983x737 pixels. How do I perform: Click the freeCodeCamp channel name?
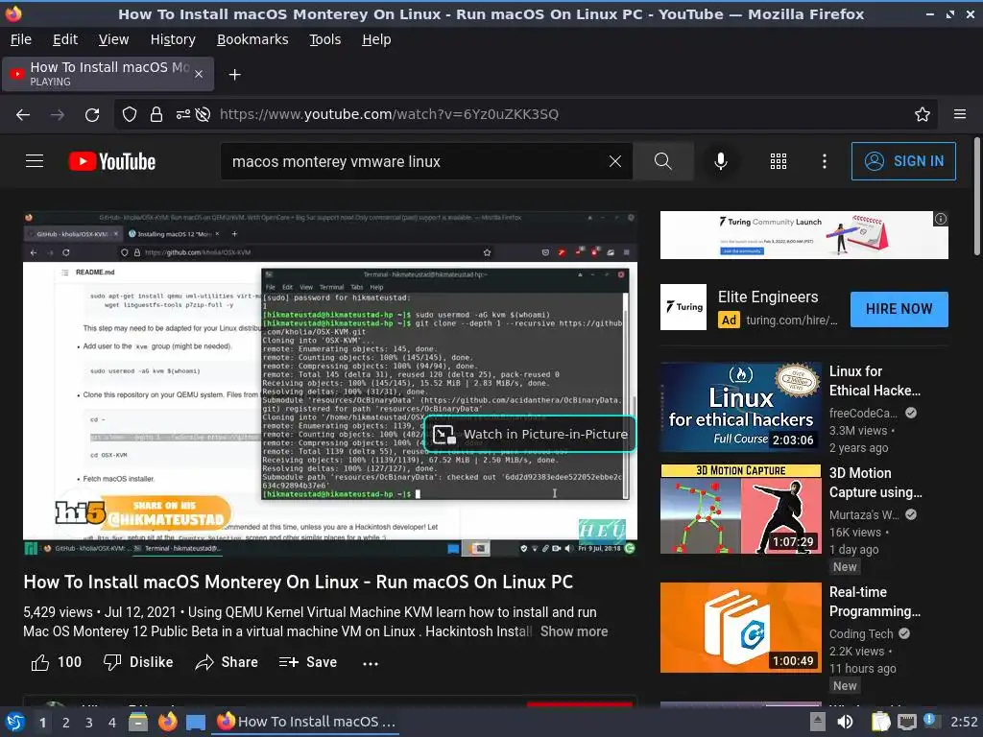pos(863,413)
